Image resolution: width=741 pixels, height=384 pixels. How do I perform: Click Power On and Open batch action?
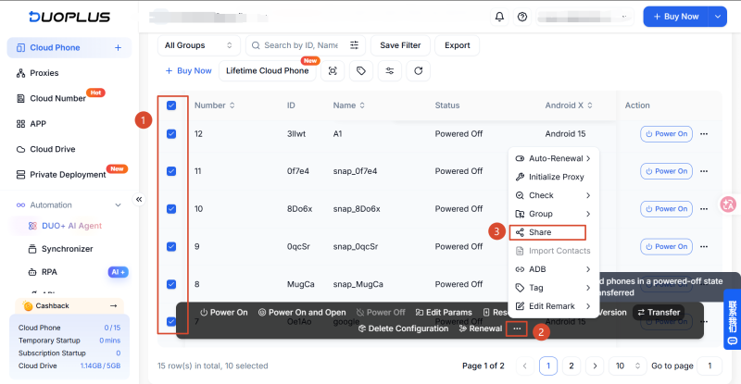click(302, 313)
